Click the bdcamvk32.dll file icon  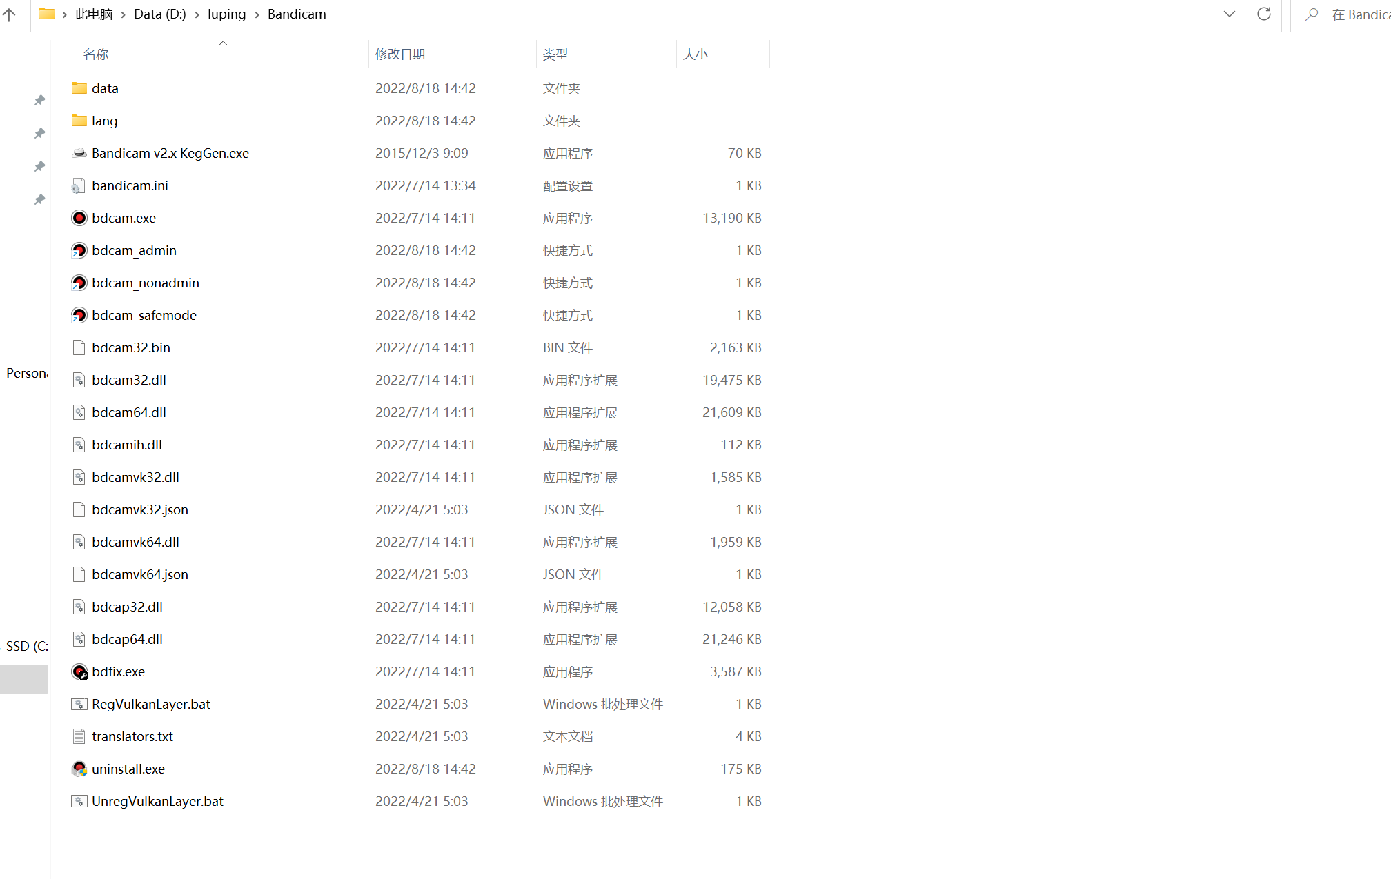click(x=79, y=477)
